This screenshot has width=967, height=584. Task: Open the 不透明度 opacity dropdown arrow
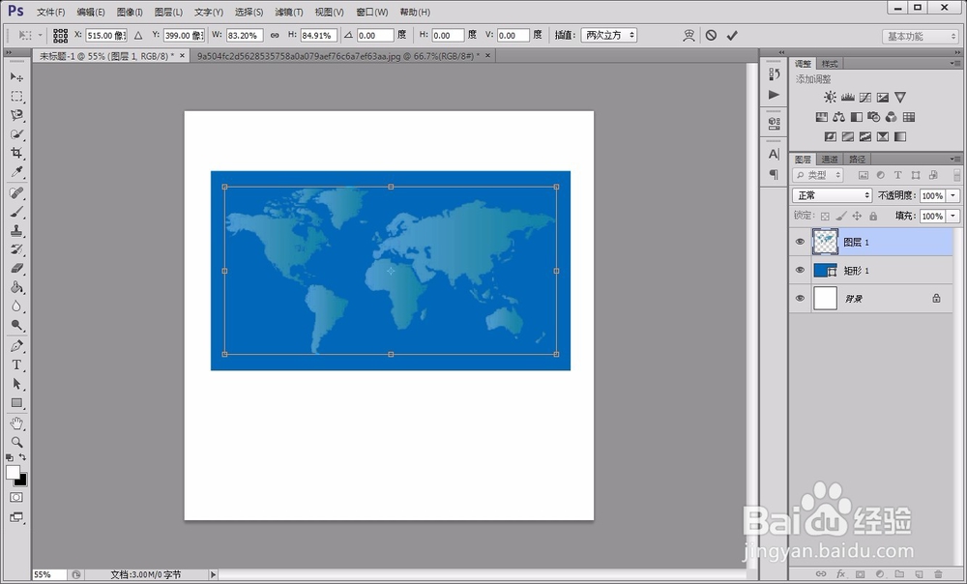(953, 195)
